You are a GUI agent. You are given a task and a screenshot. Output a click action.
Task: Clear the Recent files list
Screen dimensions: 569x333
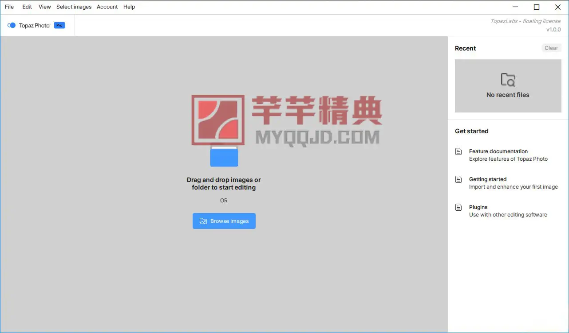[x=551, y=48]
